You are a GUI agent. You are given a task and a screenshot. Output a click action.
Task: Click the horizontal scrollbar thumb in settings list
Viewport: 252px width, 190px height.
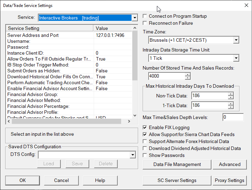[67, 121]
